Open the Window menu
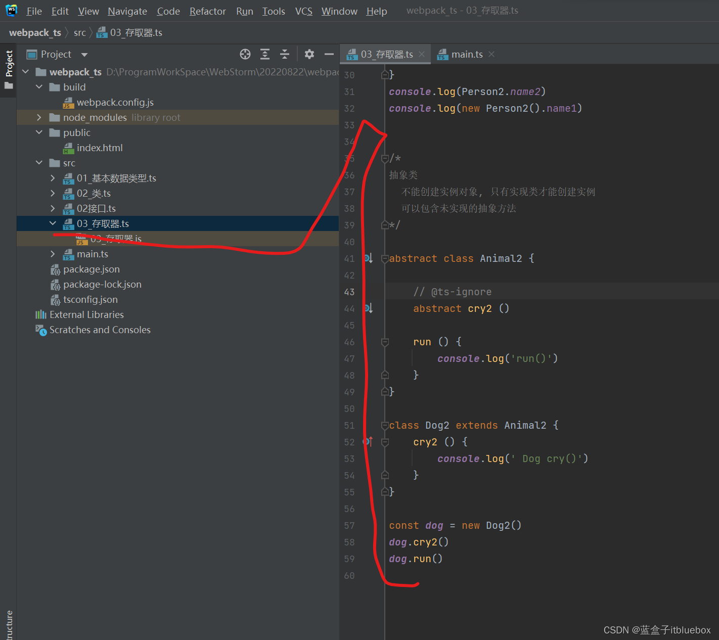The height and width of the screenshot is (640, 719). 339,11
